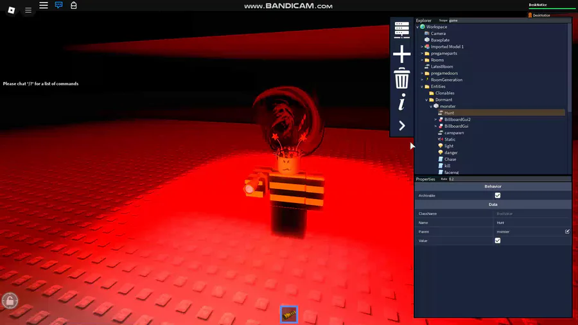This screenshot has width=578, height=325.
Task: Collapse the Data section header
Action: pos(493,204)
